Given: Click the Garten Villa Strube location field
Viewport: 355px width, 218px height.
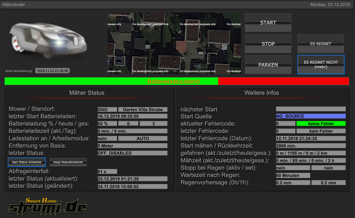Looking at the screenshot, I should click(143, 109).
